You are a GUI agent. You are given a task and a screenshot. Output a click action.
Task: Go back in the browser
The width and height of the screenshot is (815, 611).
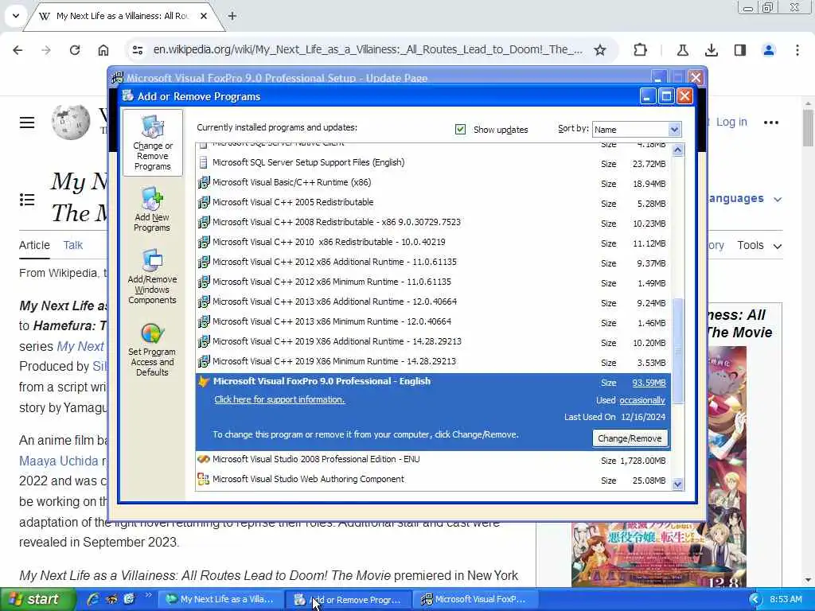pyautogui.click(x=18, y=50)
